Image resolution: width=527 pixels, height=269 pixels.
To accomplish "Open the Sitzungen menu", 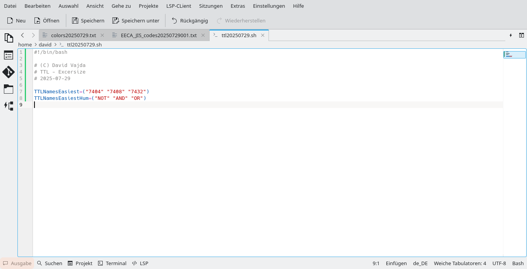I will coord(211,6).
